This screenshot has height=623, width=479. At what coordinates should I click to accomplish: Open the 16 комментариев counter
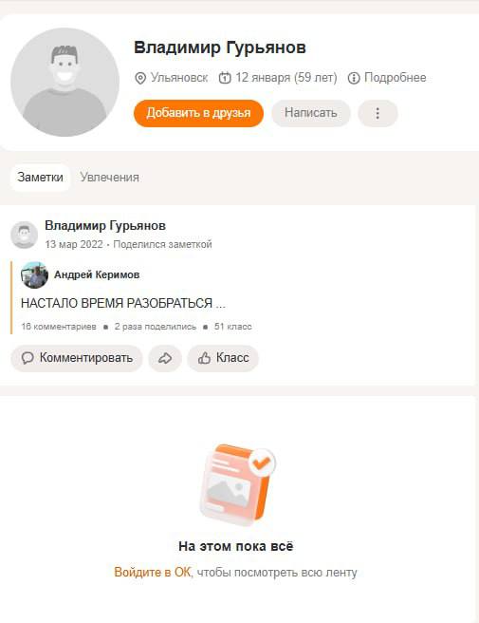click(59, 327)
